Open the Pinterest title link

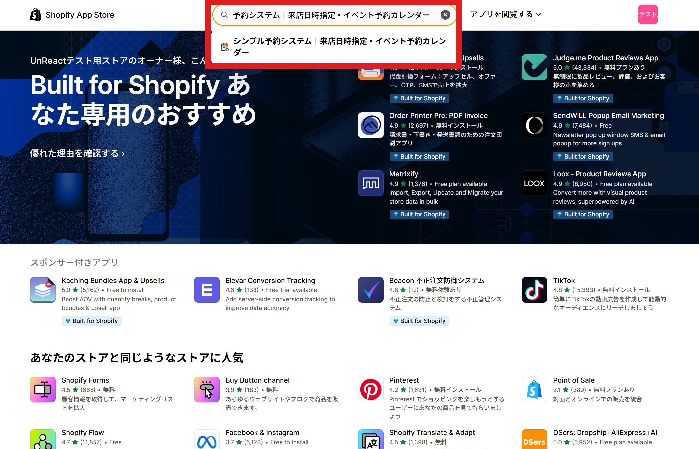(x=404, y=380)
